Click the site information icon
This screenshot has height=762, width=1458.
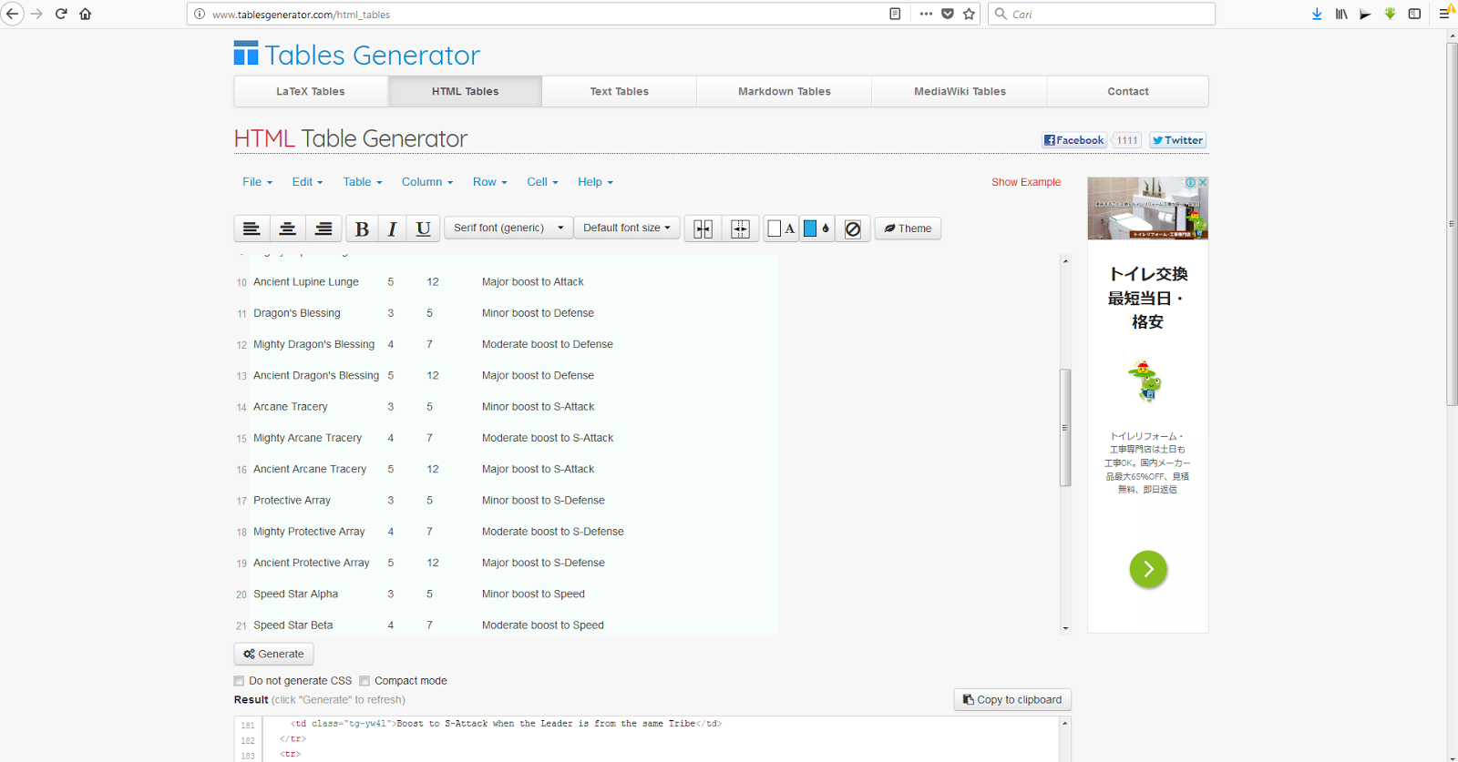tap(200, 14)
